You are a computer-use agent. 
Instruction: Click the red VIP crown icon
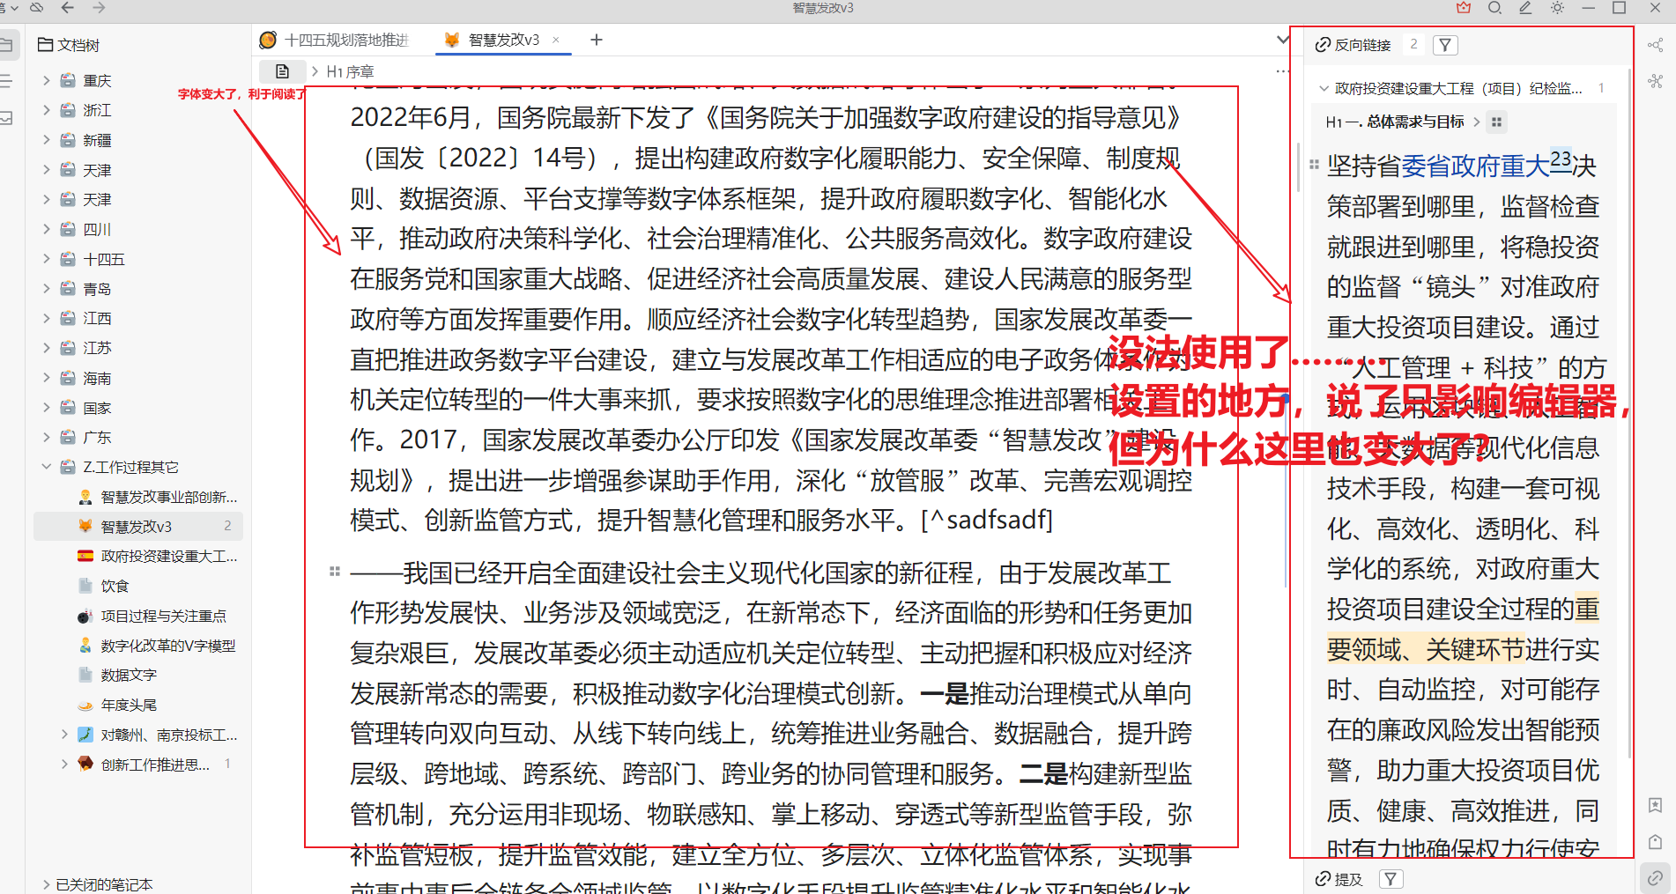(1464, 8)
